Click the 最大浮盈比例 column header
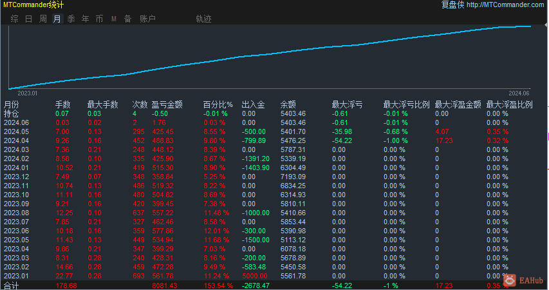Image resolution: width=549 pixels, height=290 pixels. coord(510,104)
